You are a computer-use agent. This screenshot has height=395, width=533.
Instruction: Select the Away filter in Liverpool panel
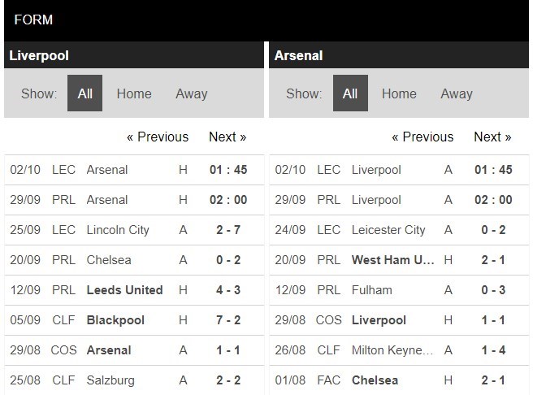(192, 93)
